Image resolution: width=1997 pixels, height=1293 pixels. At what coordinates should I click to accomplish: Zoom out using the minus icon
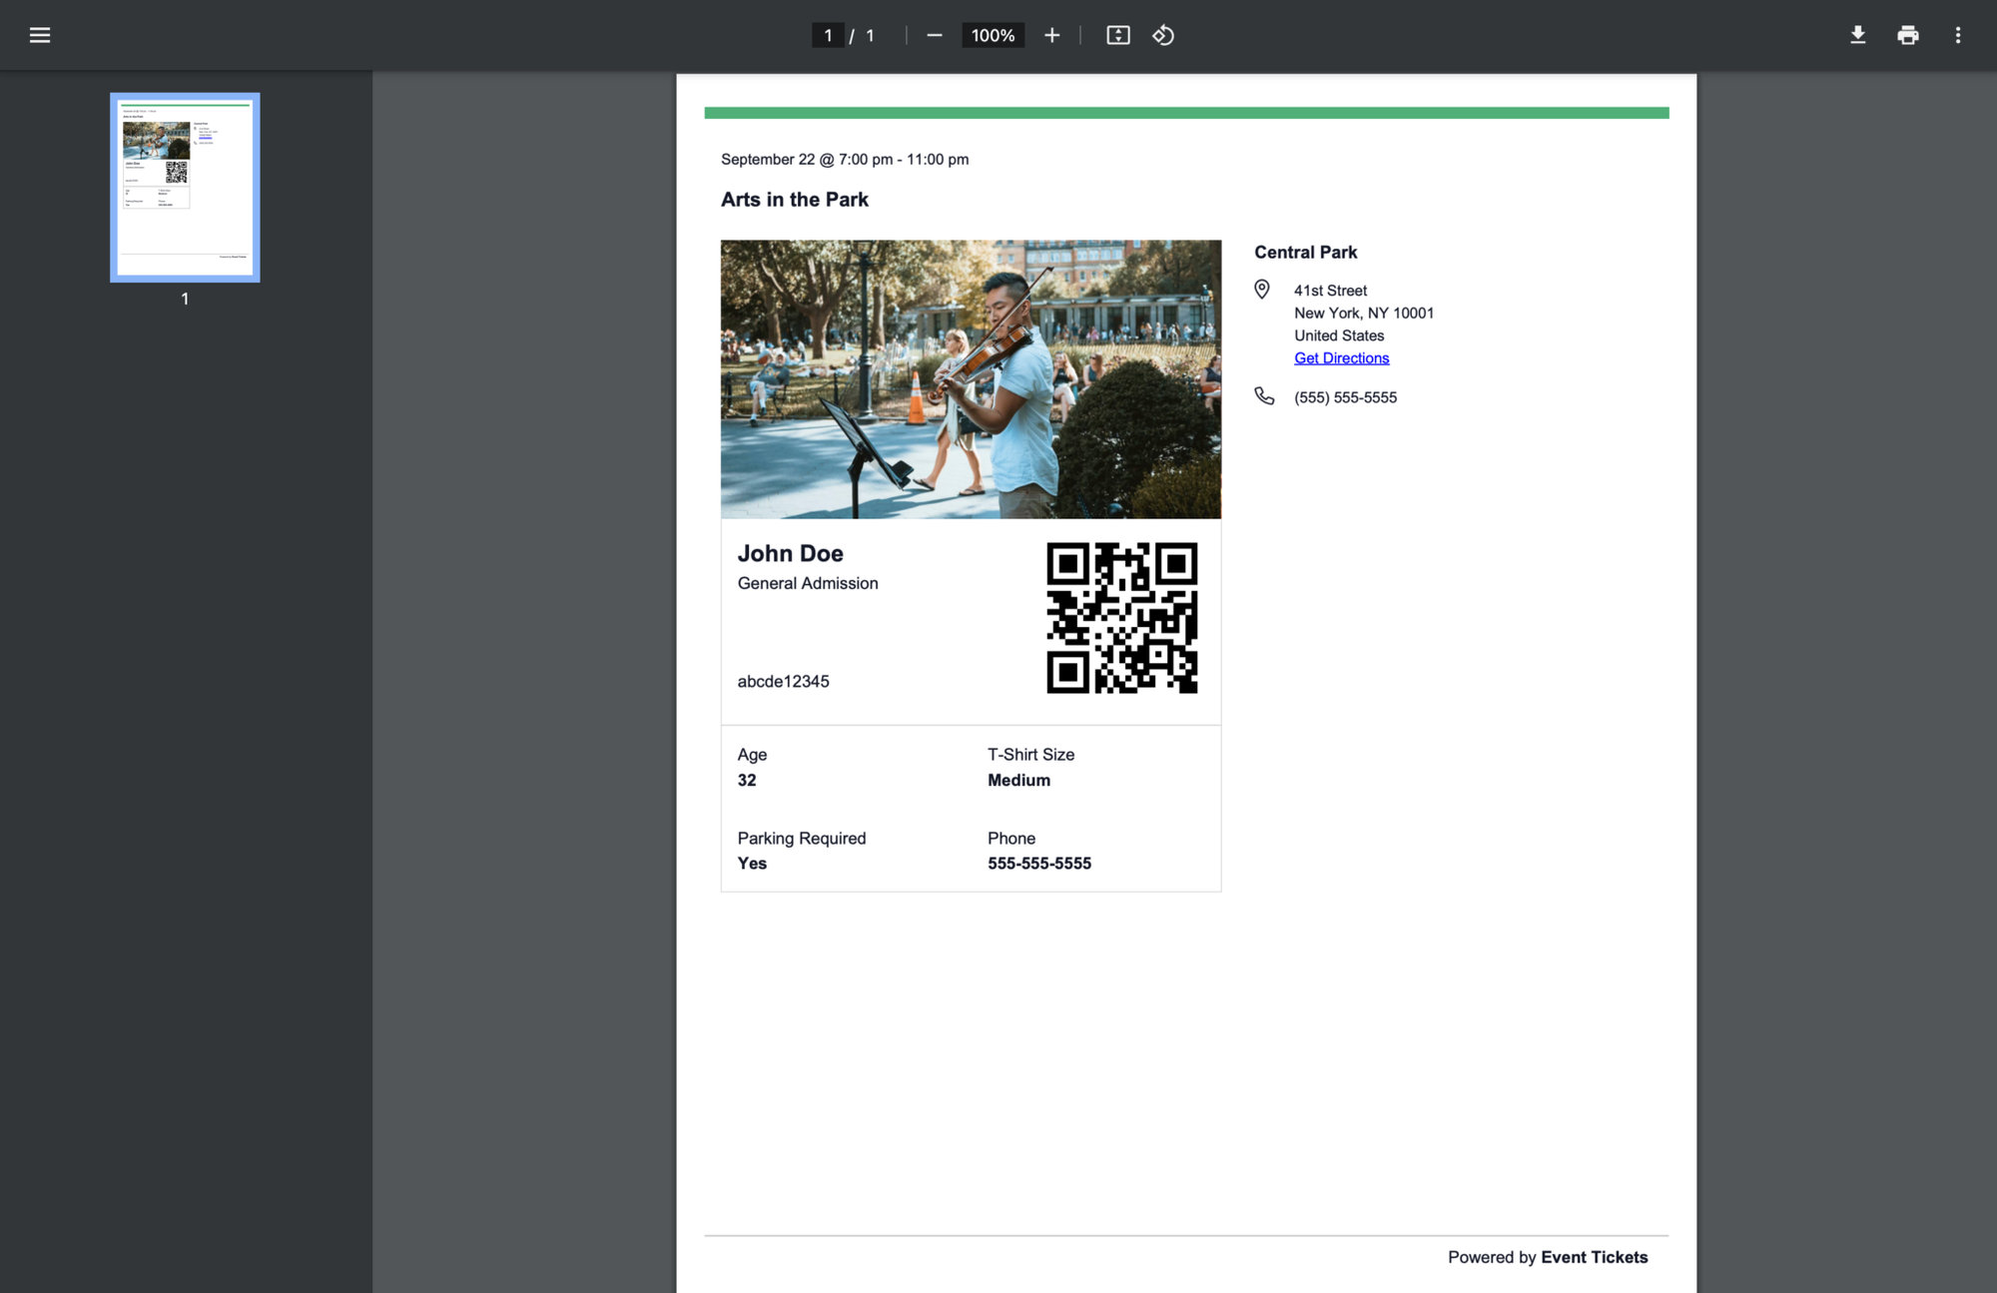click(x=935, y=35)
